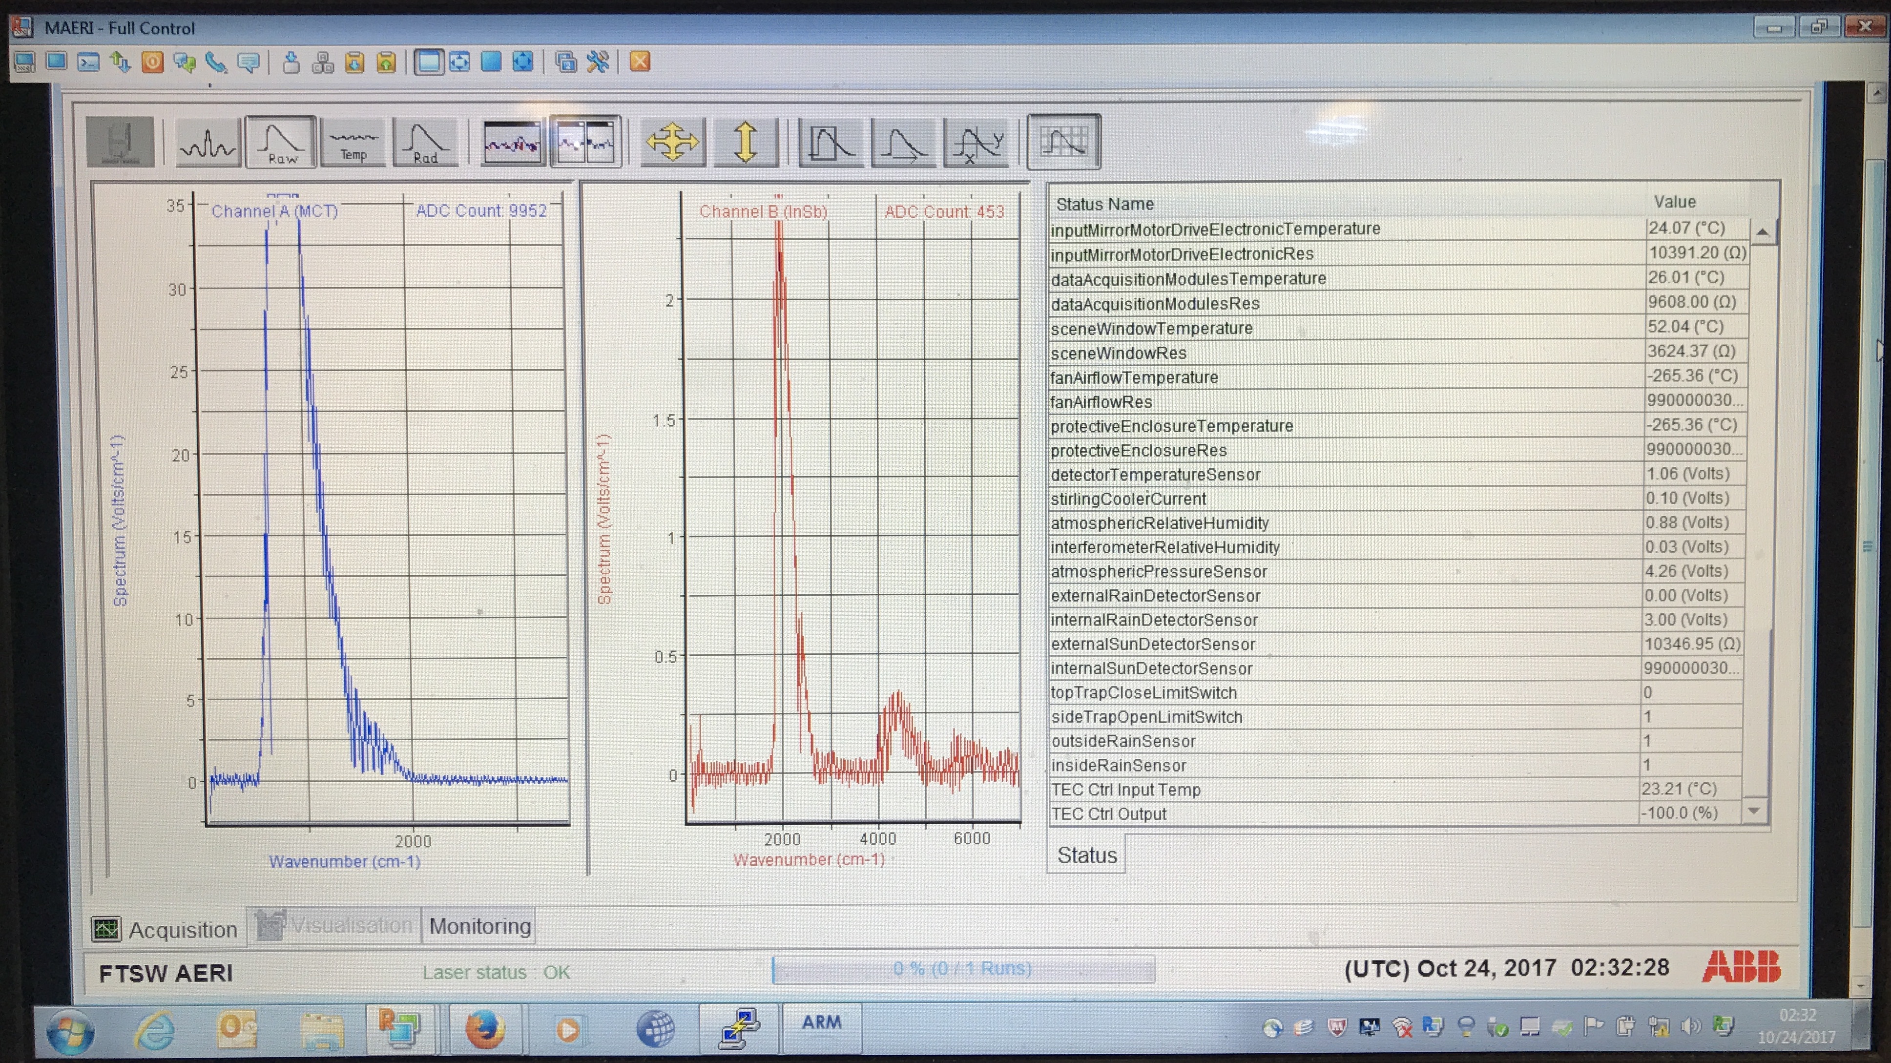This screenshot has height=1063, width=1891.
Task: Select the X-Y cursor readout tool
Action: click(x=977, y=142)
